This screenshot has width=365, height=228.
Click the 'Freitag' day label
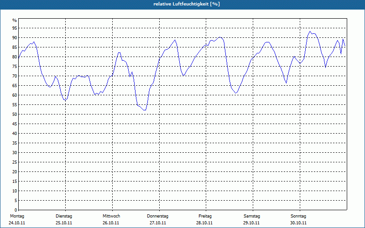tap(205, 216)
